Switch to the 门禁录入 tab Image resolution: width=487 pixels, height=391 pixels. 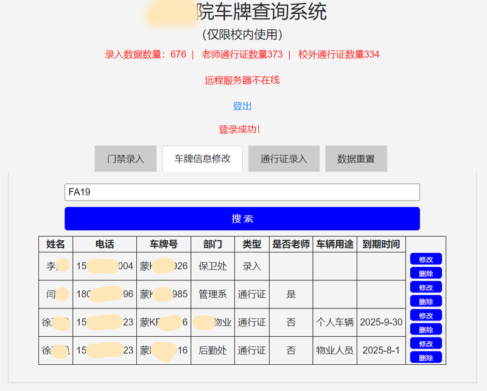tap(125, 159)
